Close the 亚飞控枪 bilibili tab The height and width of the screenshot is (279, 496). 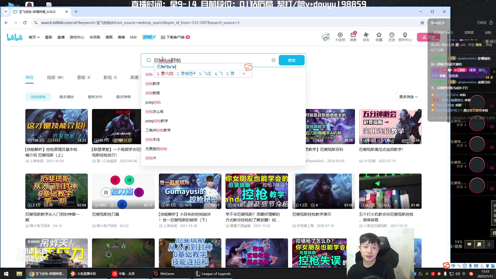point(67,12)
